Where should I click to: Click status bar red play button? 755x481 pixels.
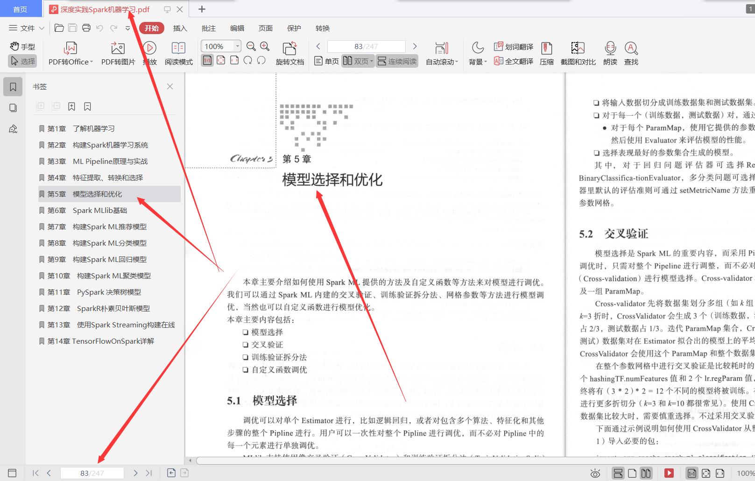[669, 474]
